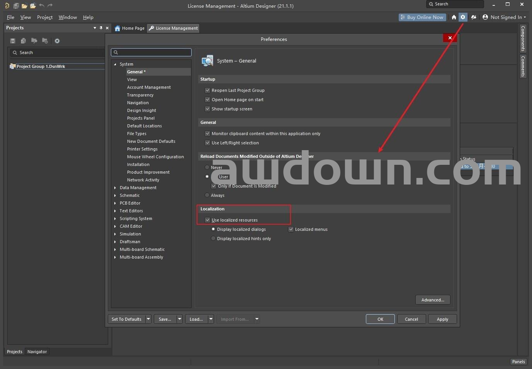Image resolution: width=532 pixels, height=369 pixels.
Task: Pin the Projects panel with pushpin icon
Action: 101,28
